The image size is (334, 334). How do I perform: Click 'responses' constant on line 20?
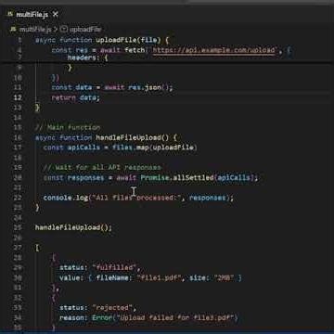(86, 177)
